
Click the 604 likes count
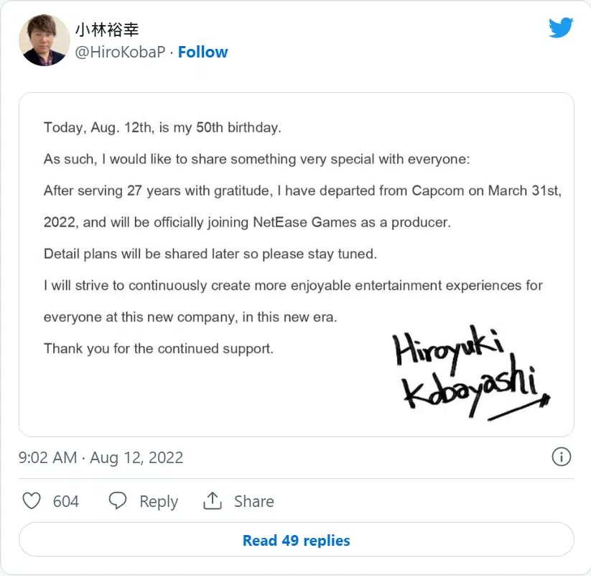click(x=66, y=501)
